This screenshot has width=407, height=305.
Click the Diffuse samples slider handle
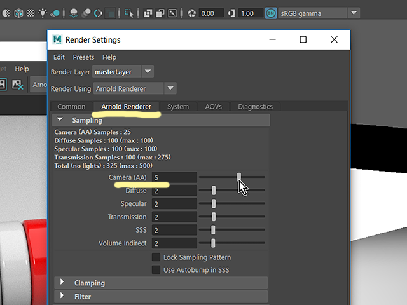pos(214,191)
